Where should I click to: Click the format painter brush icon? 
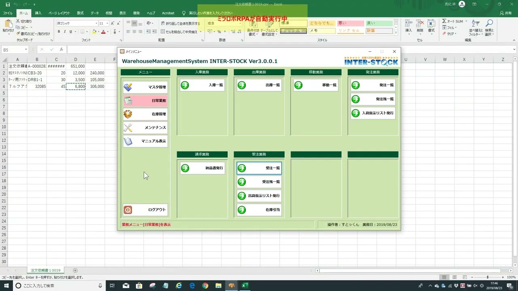(18, 34)
